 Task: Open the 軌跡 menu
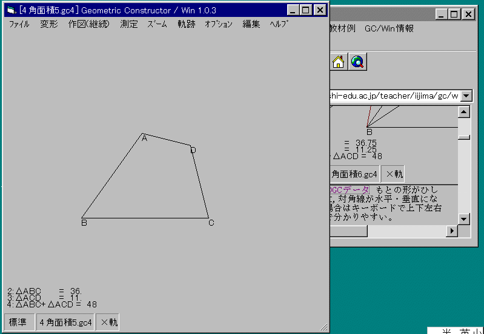(x=187, y=24)
